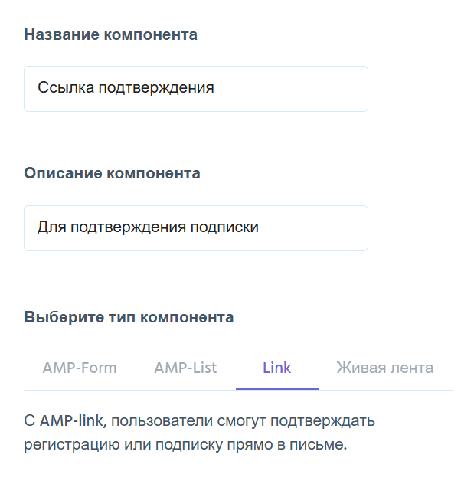The width and height of the screenshot is (474, 484).
Task: Click the word Для in description field
Action: point(51,227)
